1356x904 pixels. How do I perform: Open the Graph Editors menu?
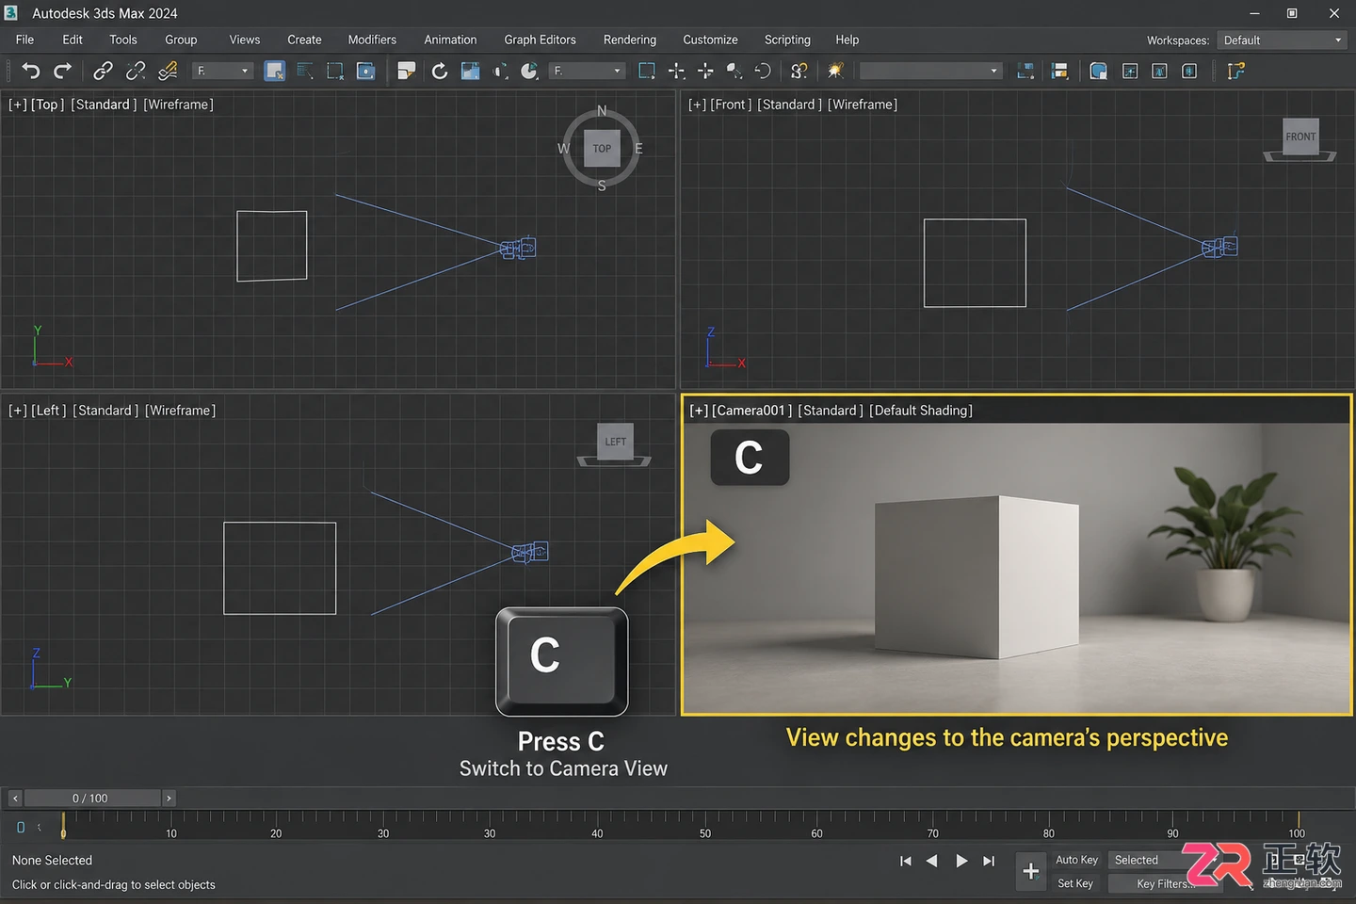point(540,40)
